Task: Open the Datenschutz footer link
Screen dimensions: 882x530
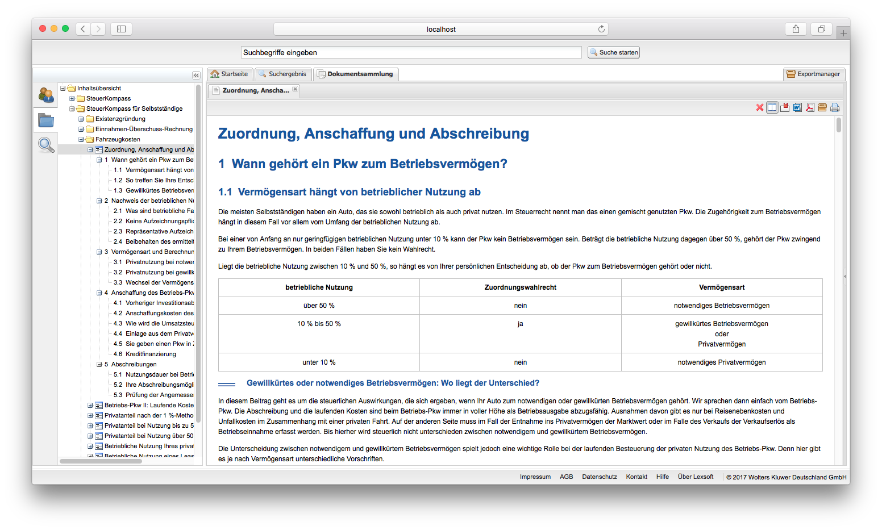Action: tap(599, 477)
